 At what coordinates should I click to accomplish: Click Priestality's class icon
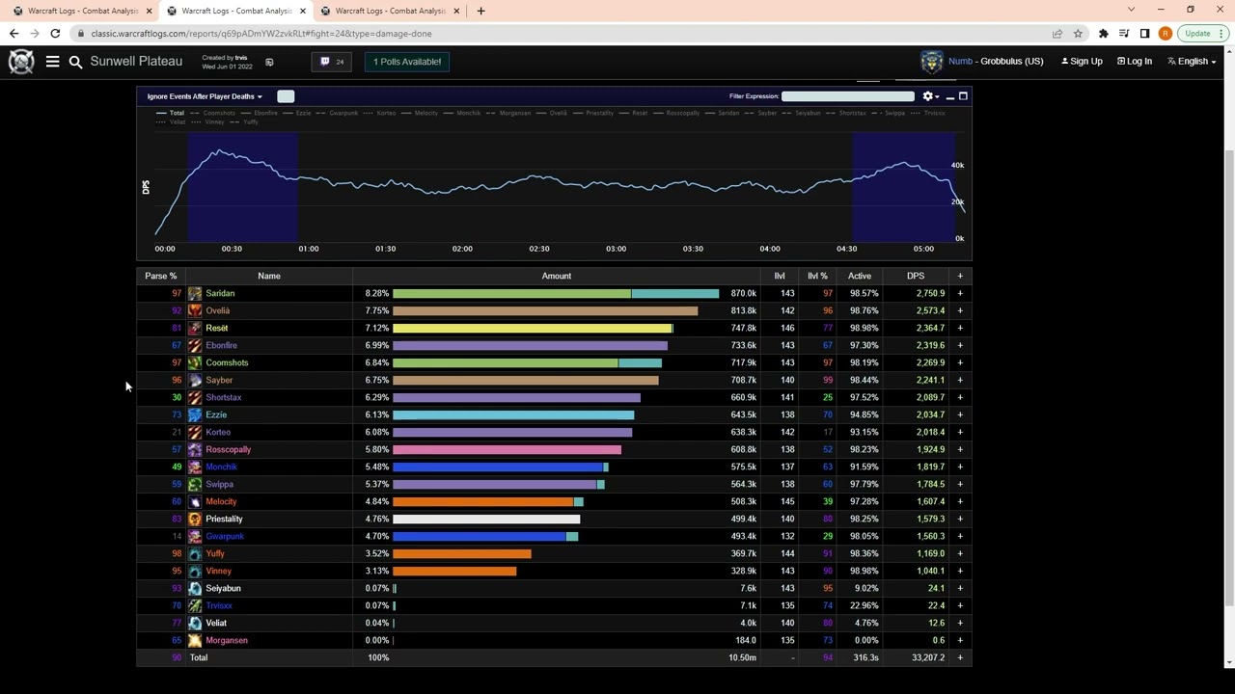(x=195, y=519)
